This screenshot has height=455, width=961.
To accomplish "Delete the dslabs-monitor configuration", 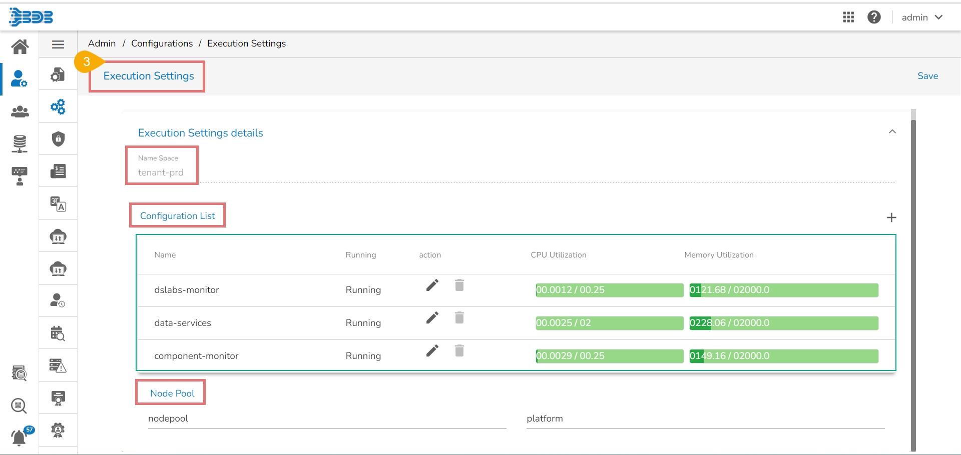I will pos(459,285).
